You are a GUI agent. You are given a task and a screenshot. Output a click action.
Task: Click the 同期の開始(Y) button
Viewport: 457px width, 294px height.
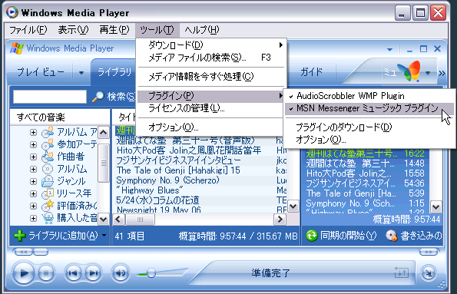point(341,236)
